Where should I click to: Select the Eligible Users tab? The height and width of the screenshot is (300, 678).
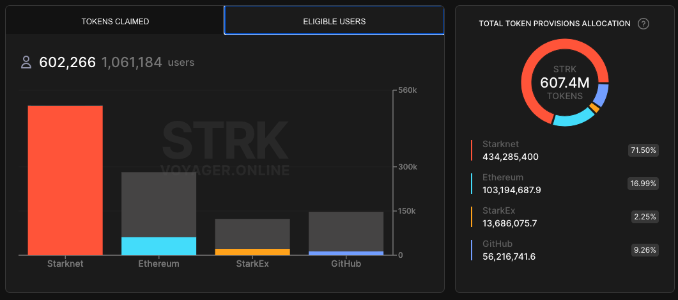tap(334, 21)
